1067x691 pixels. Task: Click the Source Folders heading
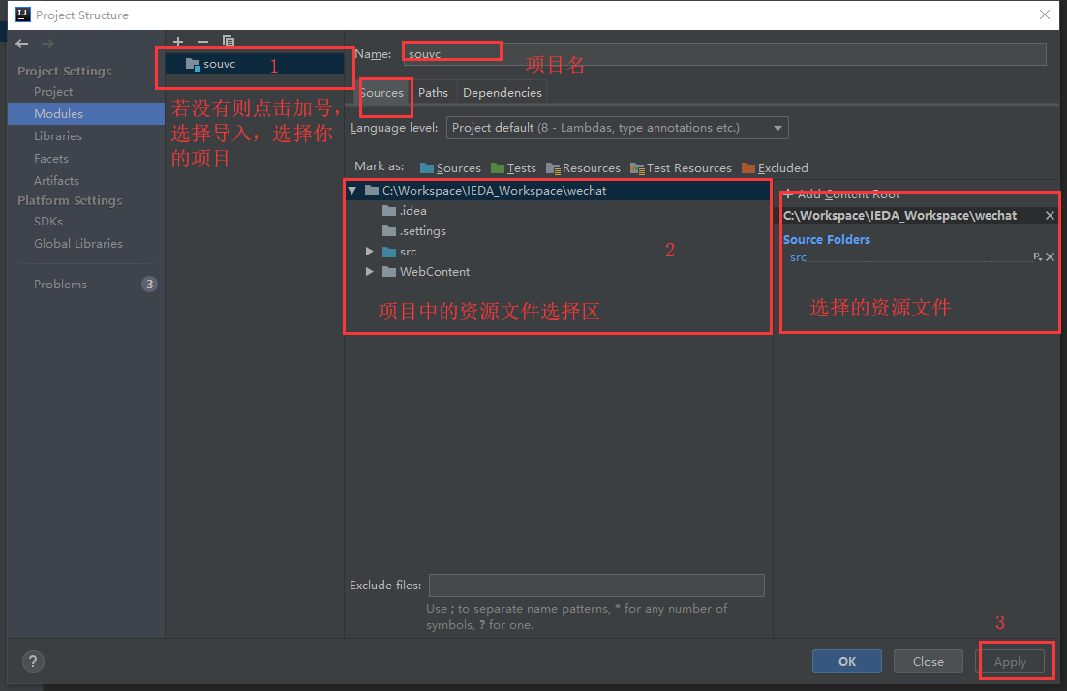[827, 239]
